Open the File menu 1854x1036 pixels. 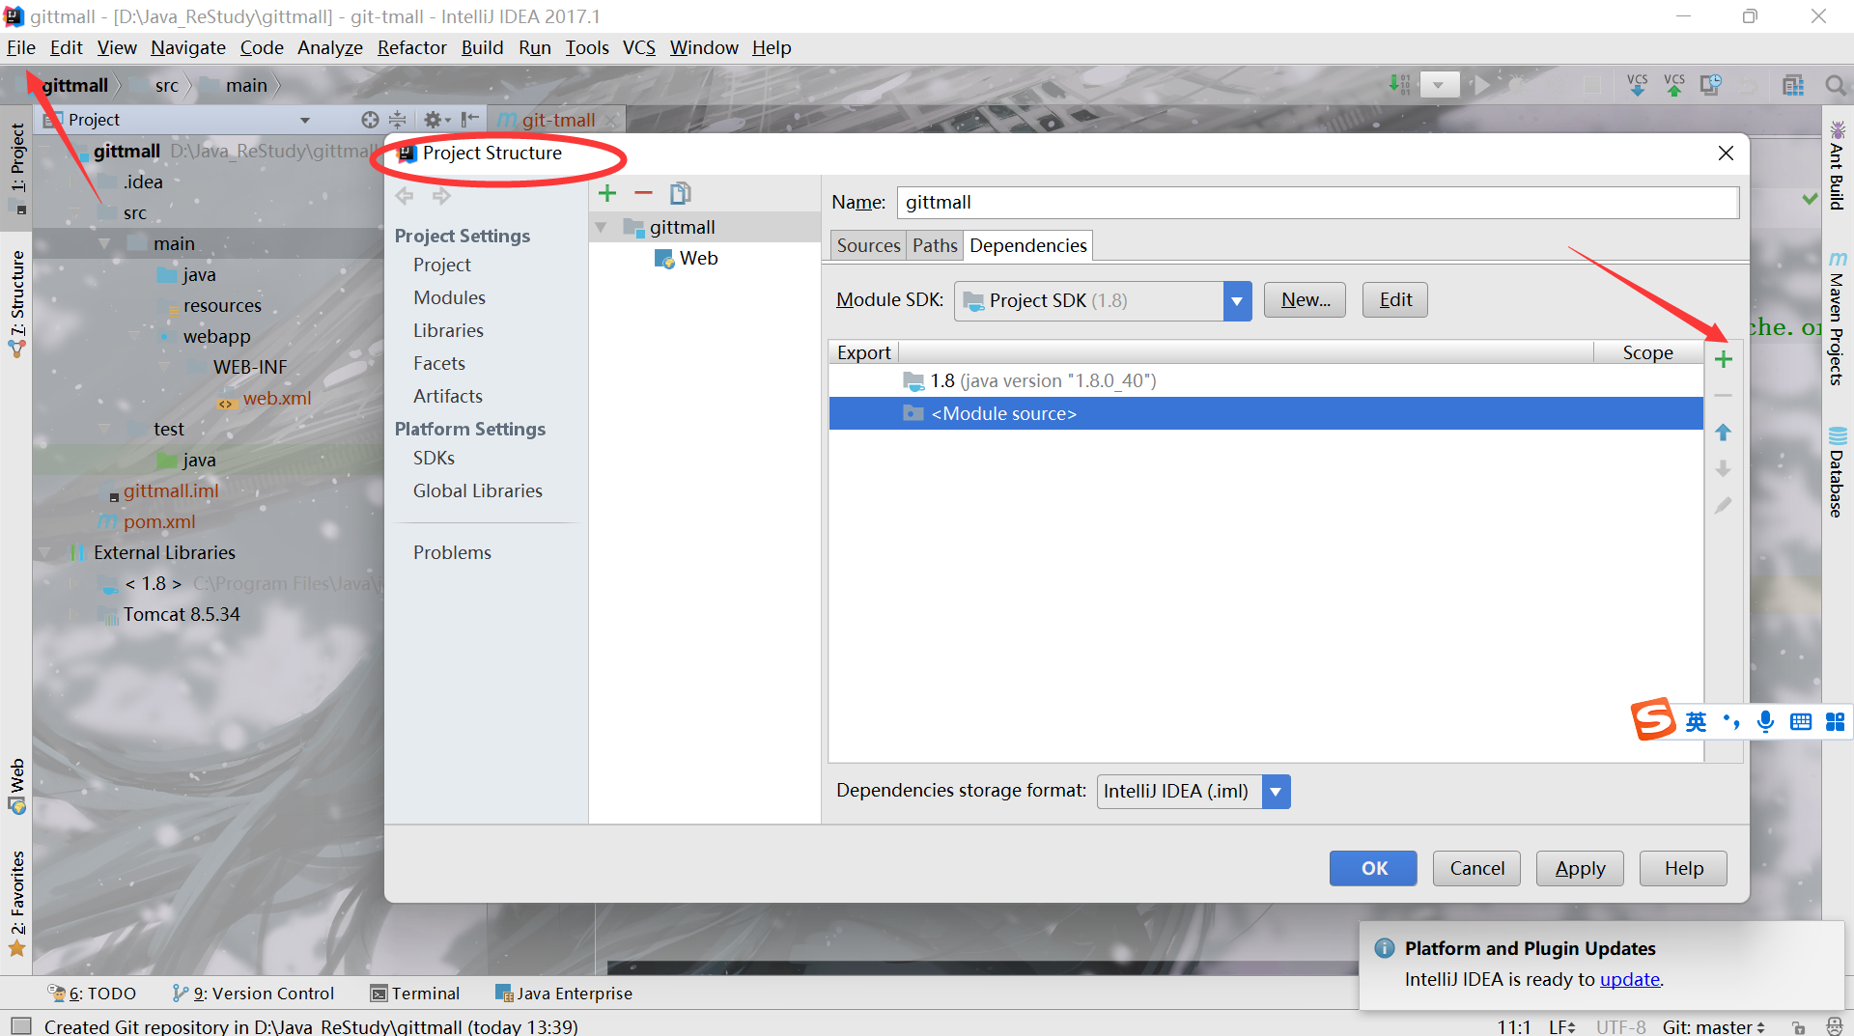pyautogui.click(x=21, y=47)
